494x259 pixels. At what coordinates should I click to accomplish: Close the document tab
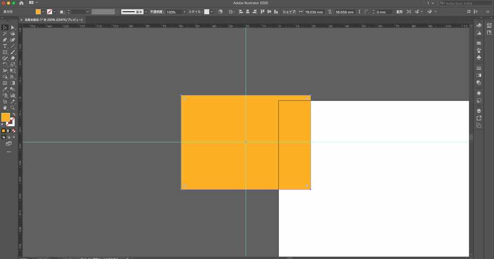pyautogui.click(x=22, y=20)
